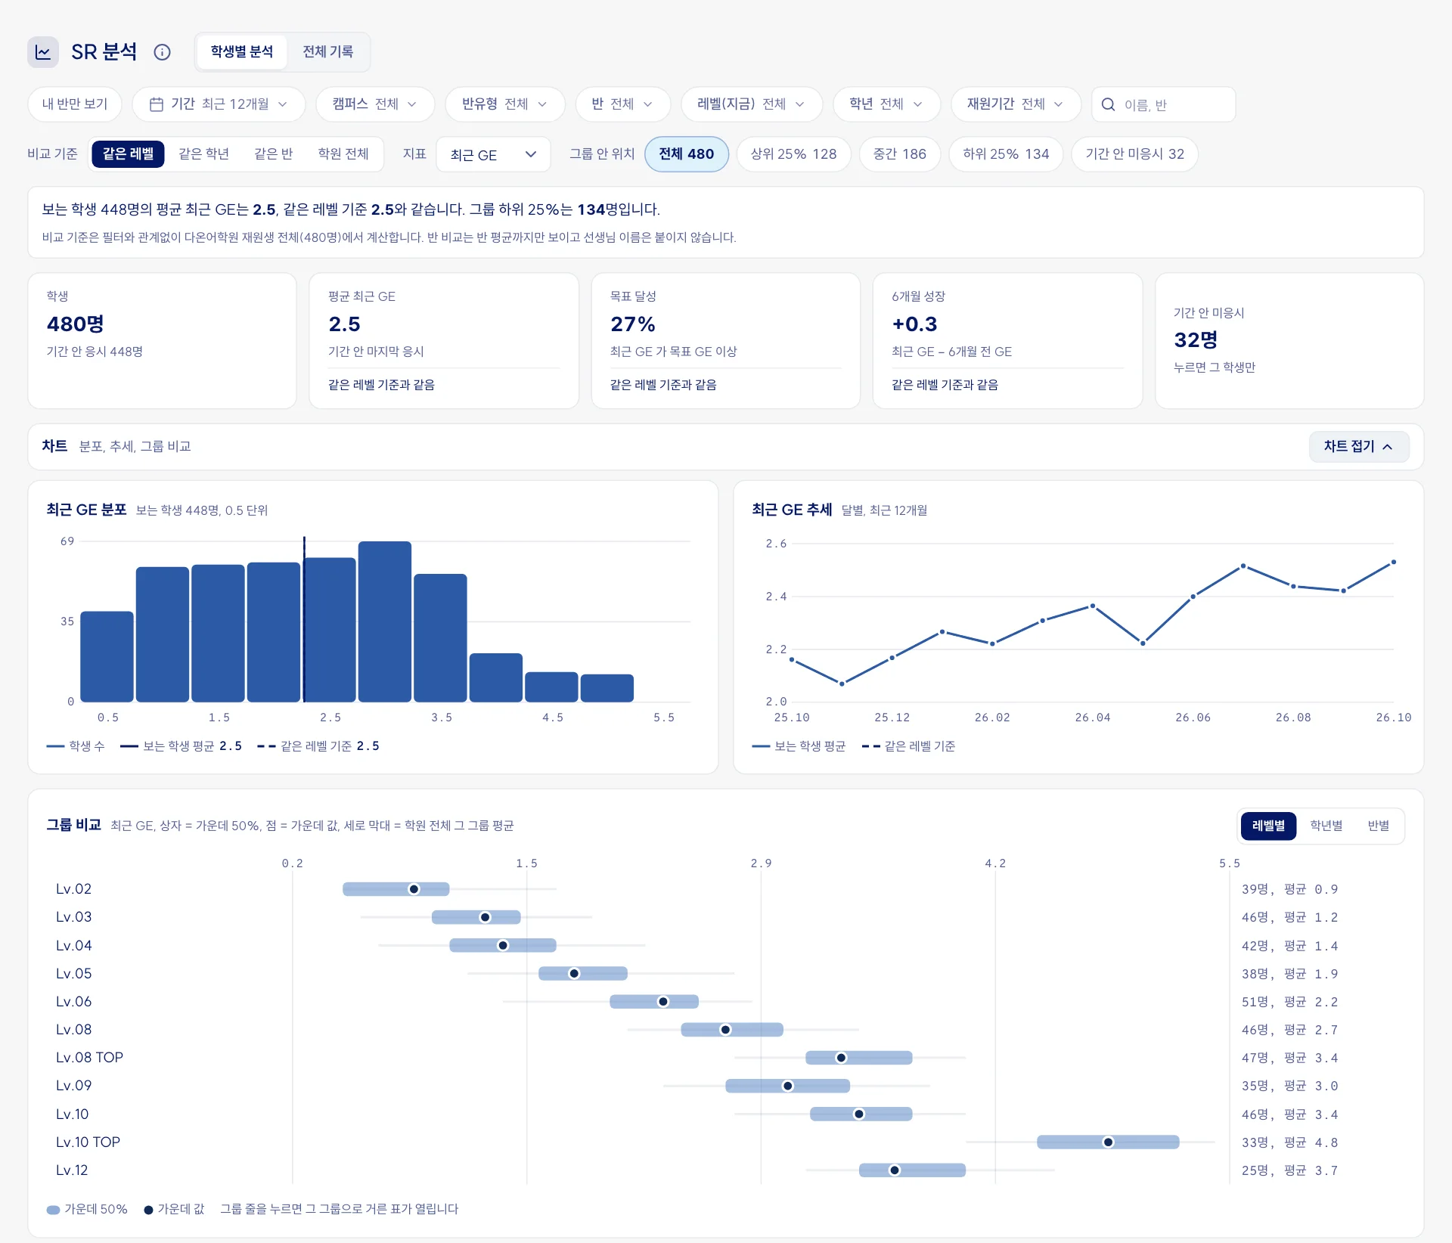1452x1243 pixels.
Task: Switch group comparison to 반별
Action: tap(1379, 826)
